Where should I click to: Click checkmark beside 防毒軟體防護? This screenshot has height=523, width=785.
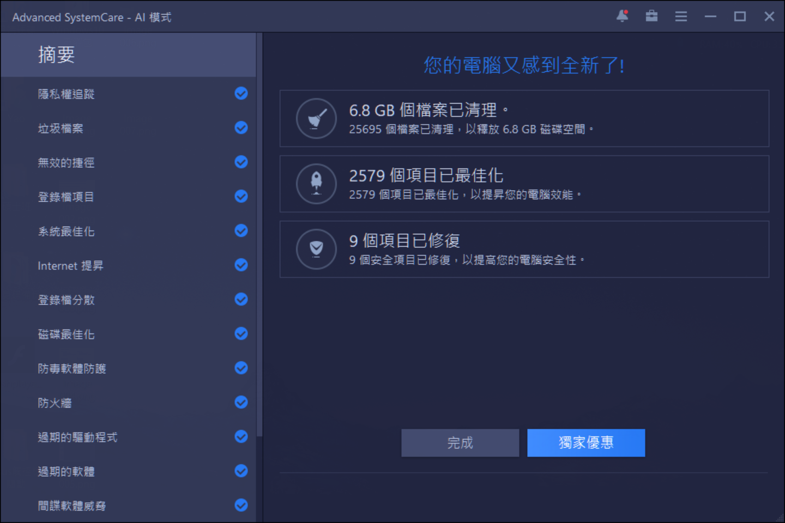click(x=241, y=368)
